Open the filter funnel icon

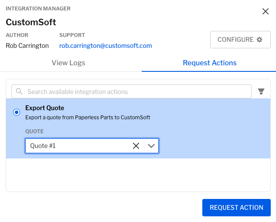coord(261,91)
